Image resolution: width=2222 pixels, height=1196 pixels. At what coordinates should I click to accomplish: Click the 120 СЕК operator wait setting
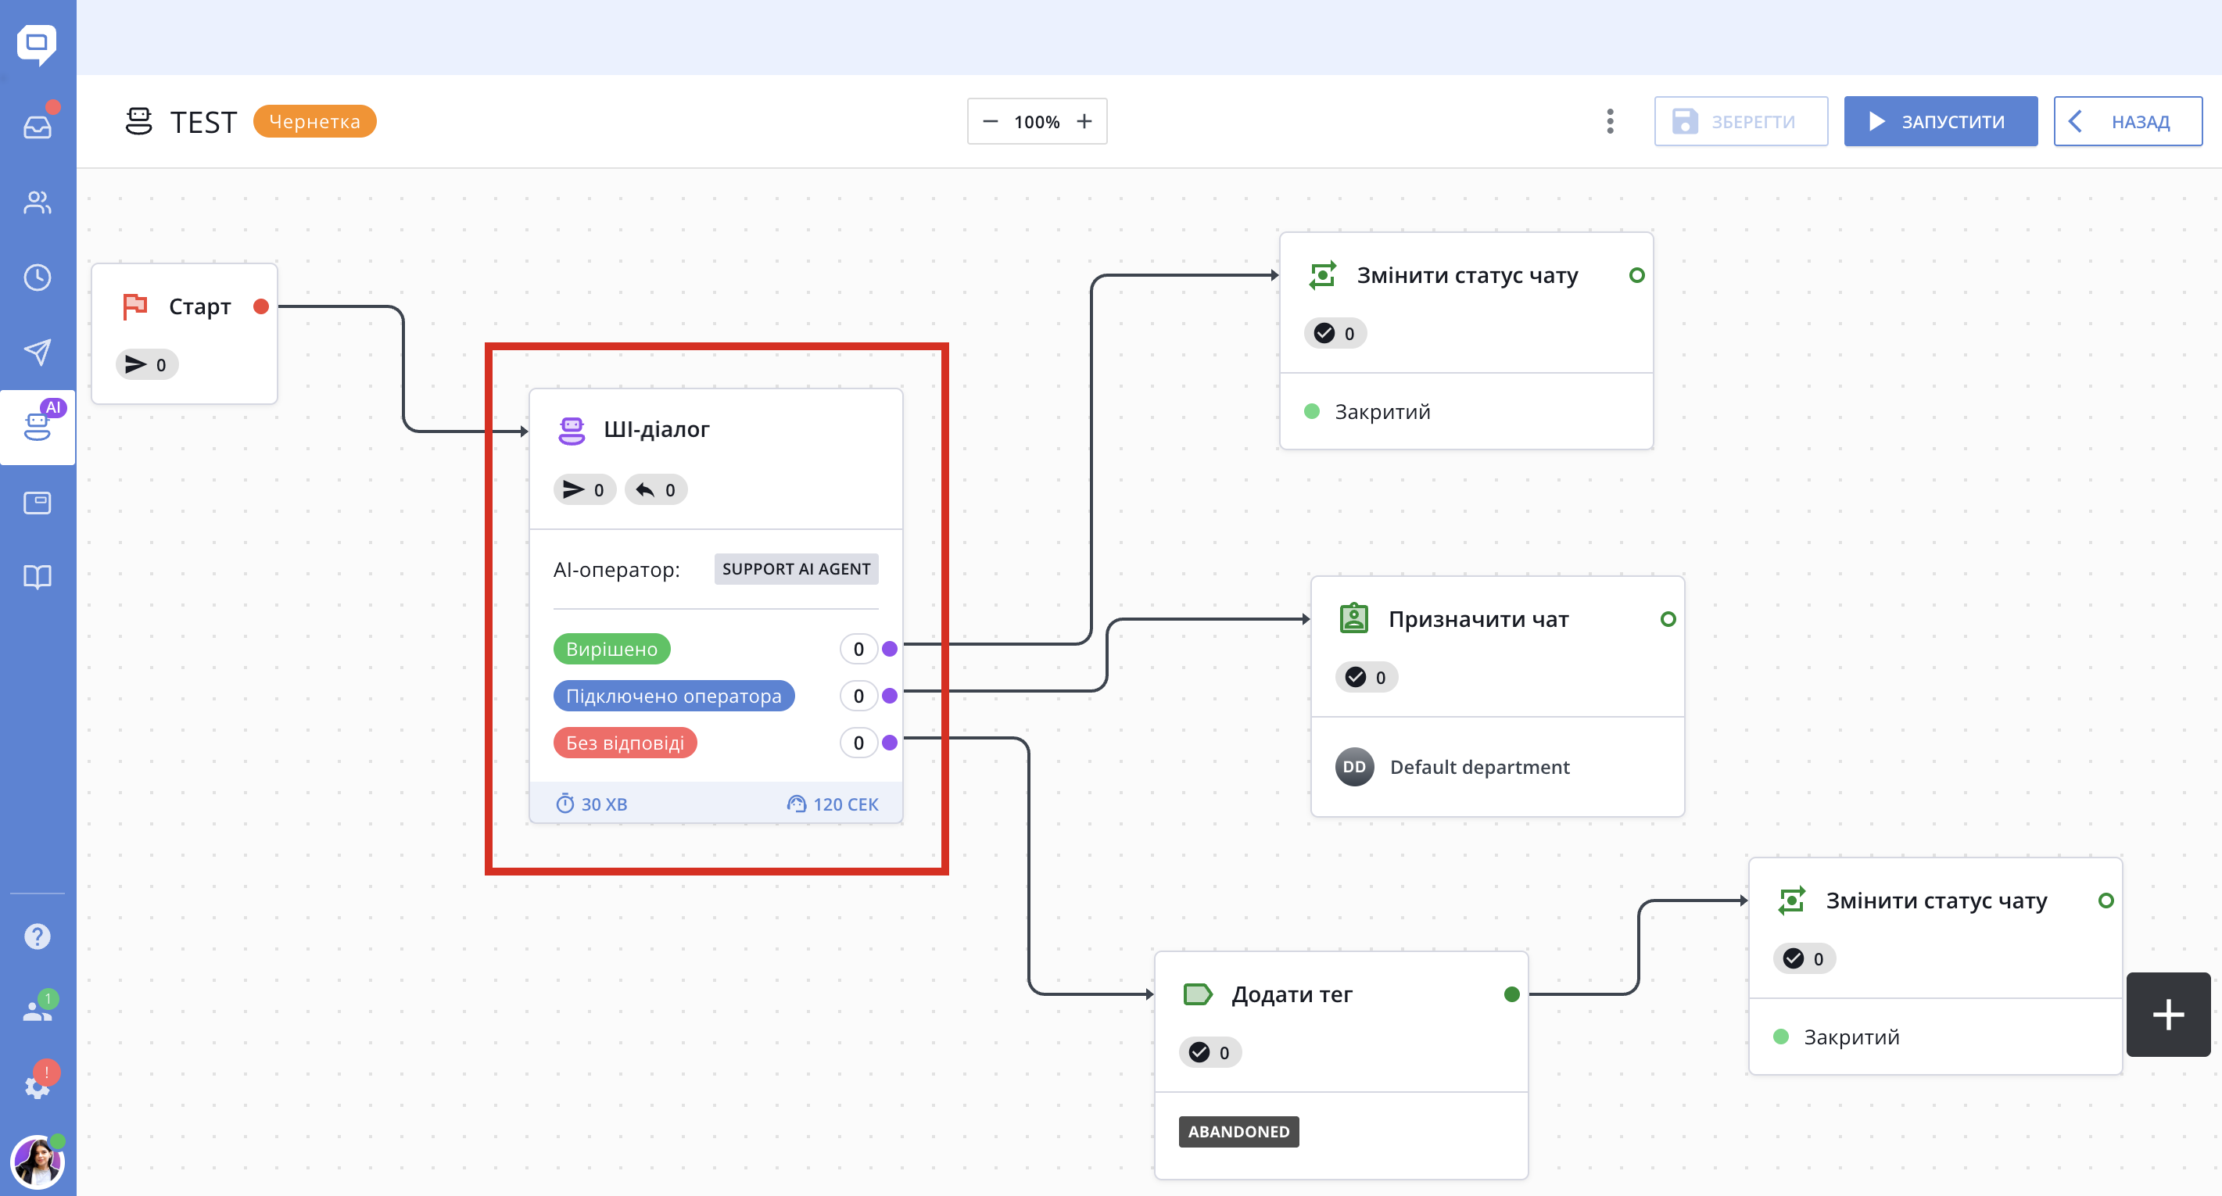tap(833, 804)
